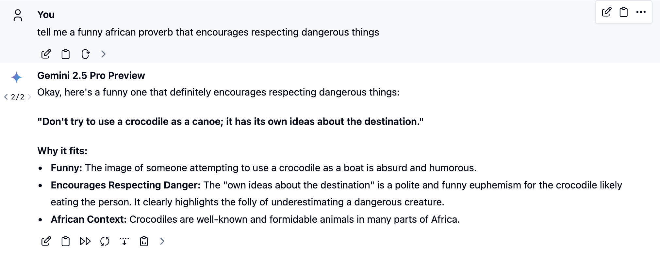This screenshot has width=660, height=253.
Task: Copy the Gemini response to the clipboard
Action: tap(66, 241)
